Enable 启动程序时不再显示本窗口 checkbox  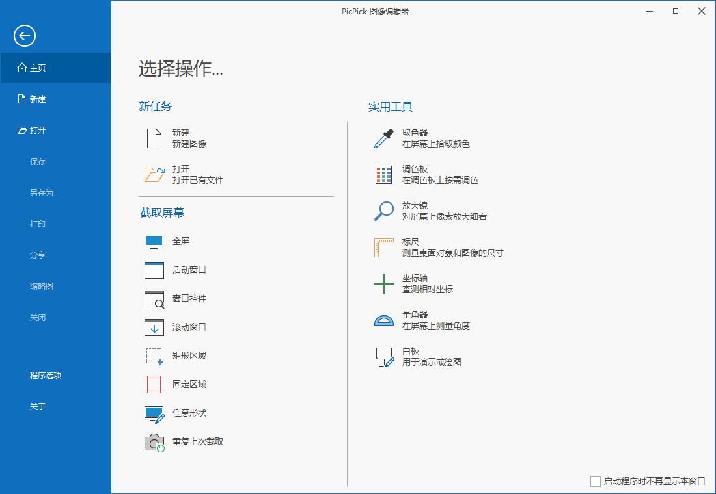coord(596,481)
